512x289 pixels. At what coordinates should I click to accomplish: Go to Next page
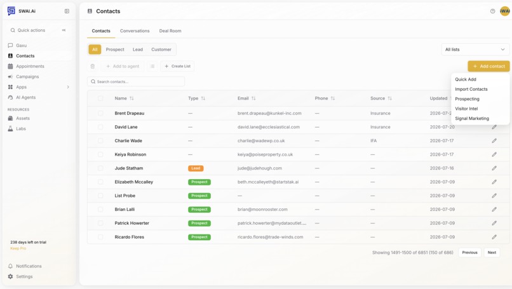tap(492, 252)
